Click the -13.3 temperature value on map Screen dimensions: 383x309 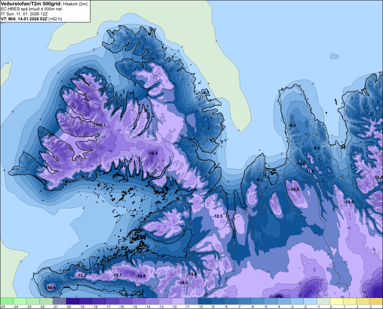coord(81,276)
